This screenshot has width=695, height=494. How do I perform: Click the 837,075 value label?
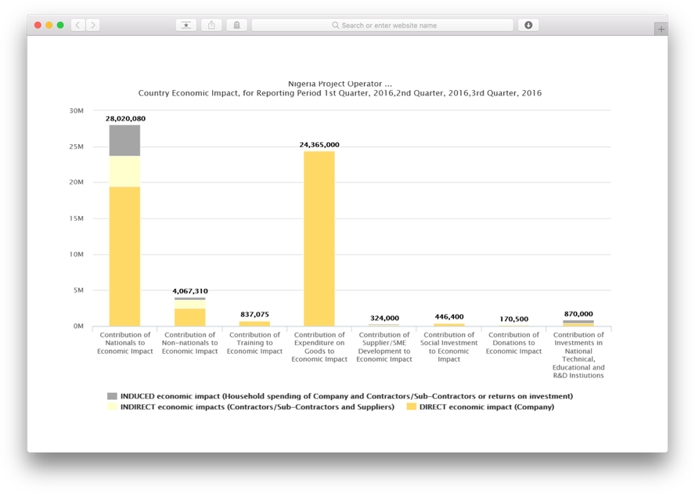coord(254,314)
